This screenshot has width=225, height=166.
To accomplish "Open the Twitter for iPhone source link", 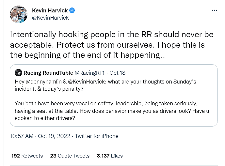I will [96, 136].
